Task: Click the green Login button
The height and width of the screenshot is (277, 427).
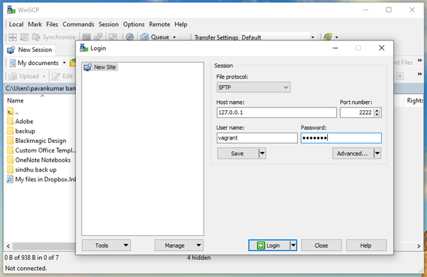Action: pyautogui.click(x=269, y=246)
